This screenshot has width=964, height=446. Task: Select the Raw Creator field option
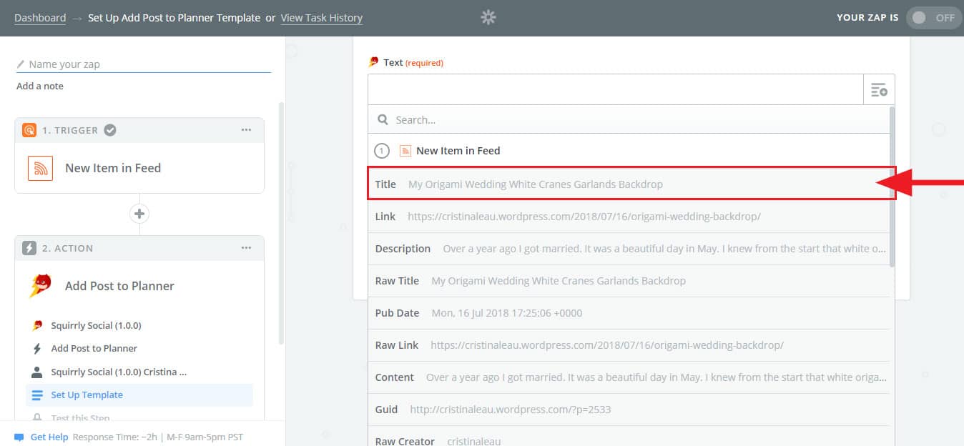click(629, 437)
